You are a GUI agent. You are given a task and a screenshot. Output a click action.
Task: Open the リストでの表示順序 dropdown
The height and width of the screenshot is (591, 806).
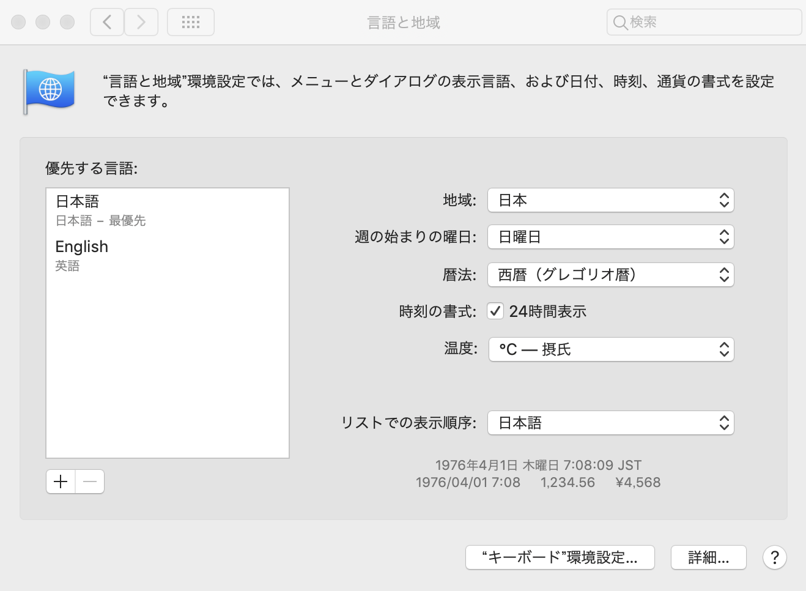610,423
